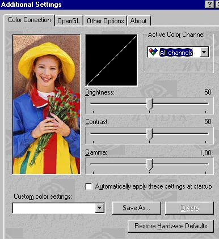The height and width of the screenshot is (239, 219).
Task: Click the Brightness label
Action: pos(100,92)
